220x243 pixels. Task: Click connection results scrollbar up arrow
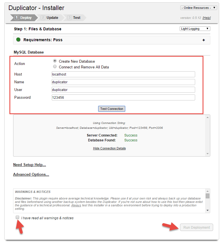point(207,117)
